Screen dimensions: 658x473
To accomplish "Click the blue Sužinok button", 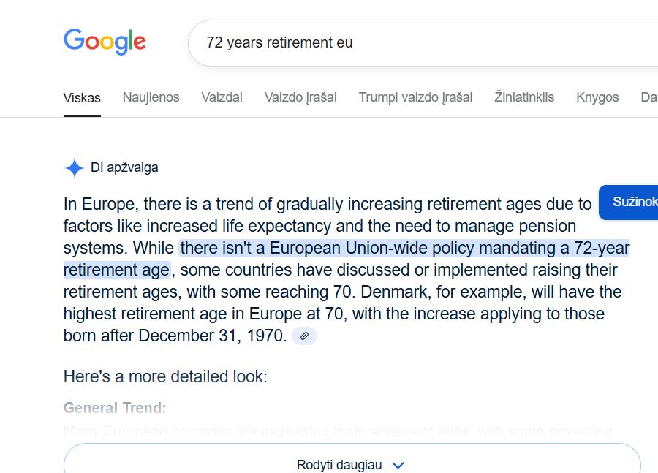I will click(x=628, y=203).
